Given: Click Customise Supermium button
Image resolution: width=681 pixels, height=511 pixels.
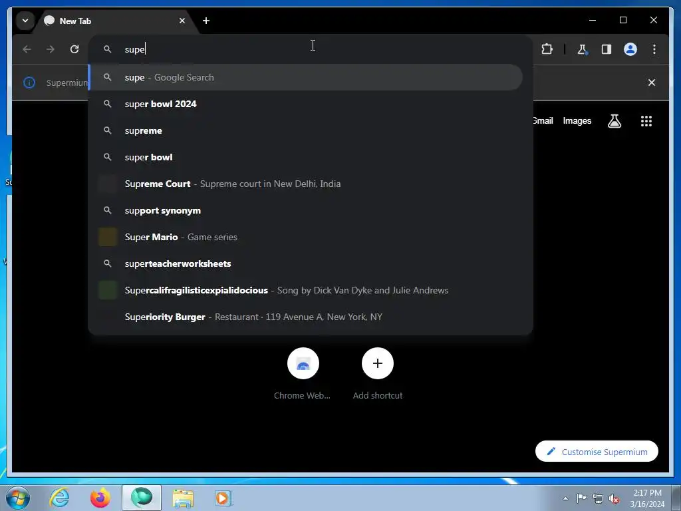Looking at the screenshot, I should (x=597, y=452).
